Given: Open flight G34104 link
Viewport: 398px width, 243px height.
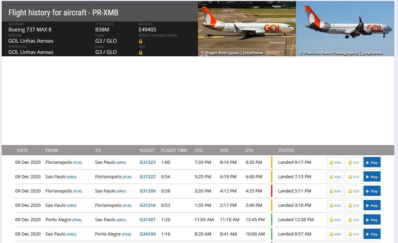Looking at the screenshot, I should [147, 234].
